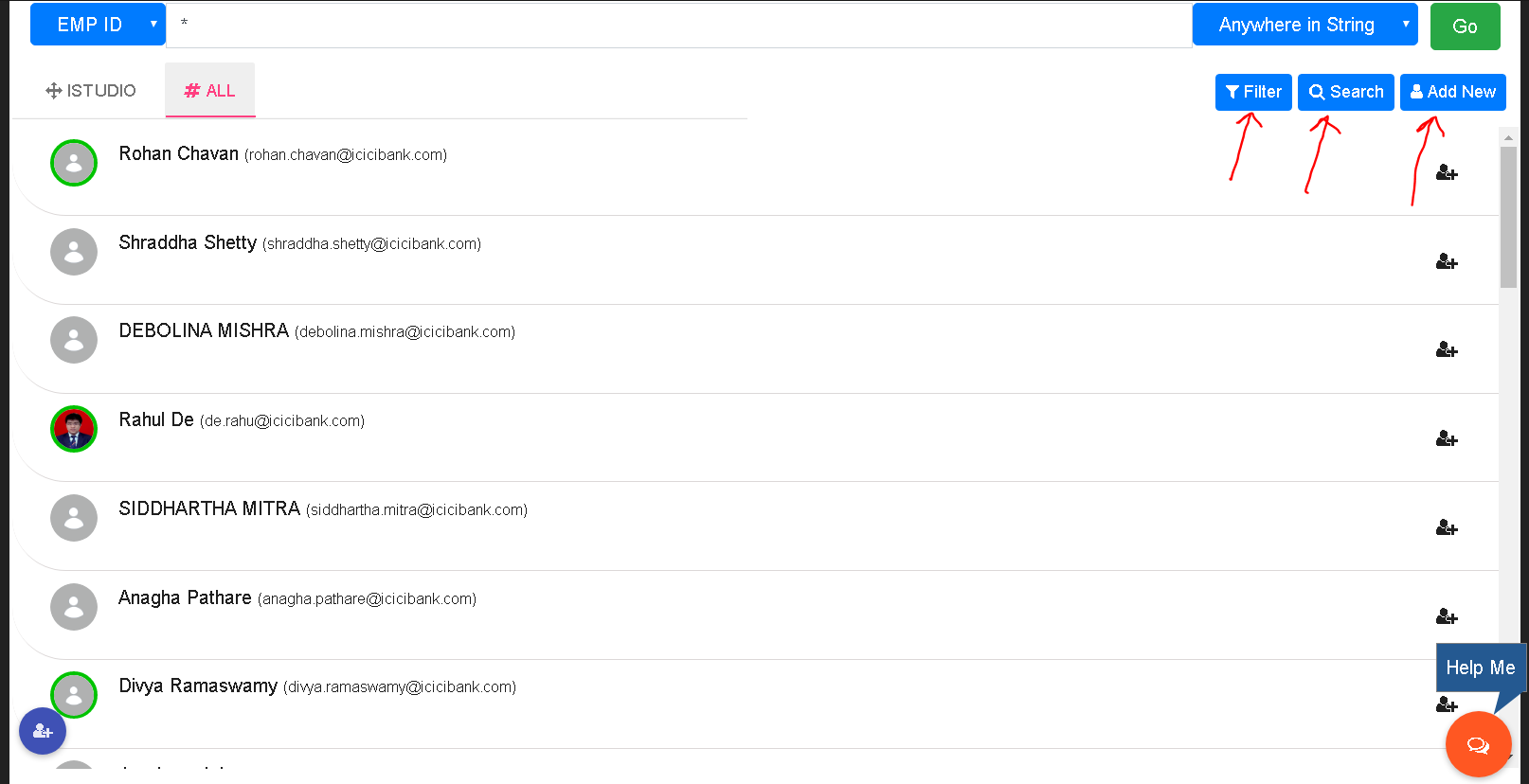Click add-user icon beside DEBOLINA MISHRA
Viewport: 1529px width, 784px height.
tap(1447, 350)
